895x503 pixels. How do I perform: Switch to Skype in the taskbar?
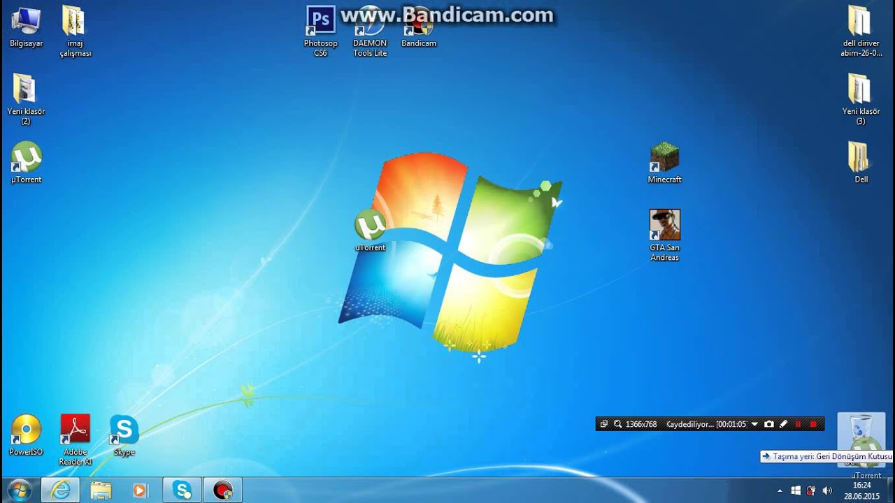tap(182, 490)
